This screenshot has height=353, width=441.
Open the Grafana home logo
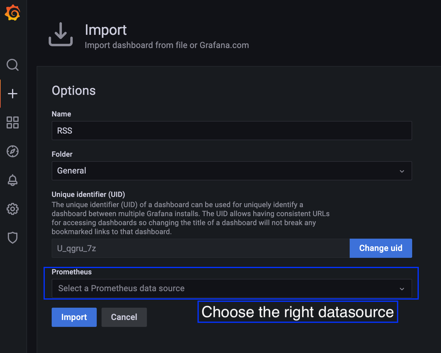(x=13, y=13)
